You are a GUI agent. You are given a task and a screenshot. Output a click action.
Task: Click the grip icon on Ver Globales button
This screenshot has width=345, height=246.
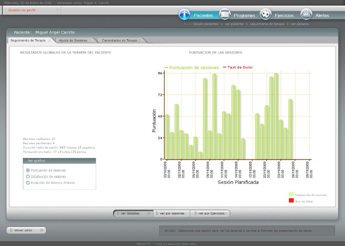click(148, 213)
